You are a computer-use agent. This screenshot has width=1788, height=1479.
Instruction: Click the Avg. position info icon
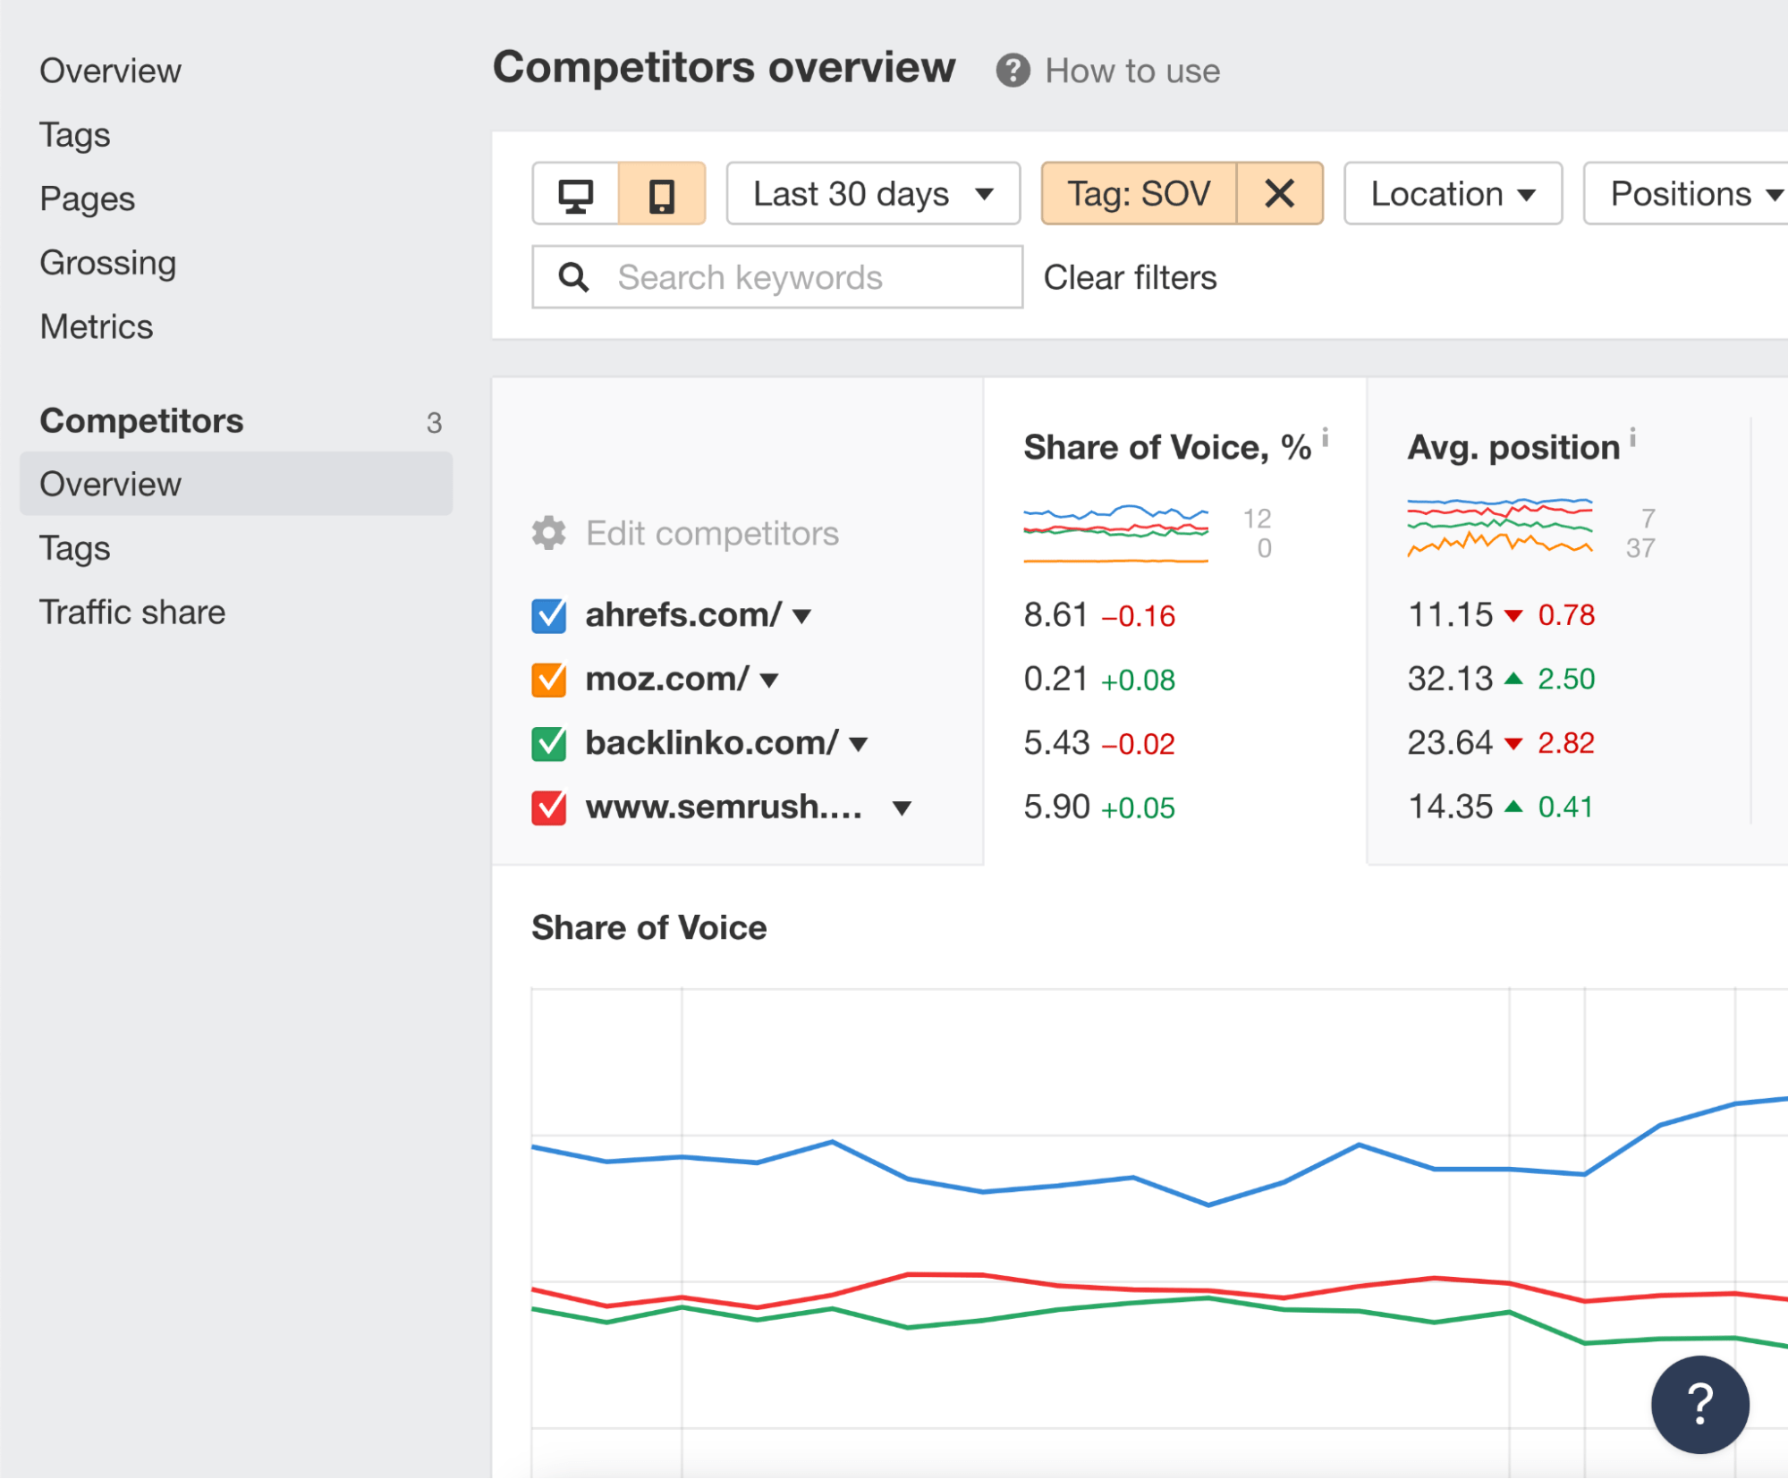(1632, 436)
